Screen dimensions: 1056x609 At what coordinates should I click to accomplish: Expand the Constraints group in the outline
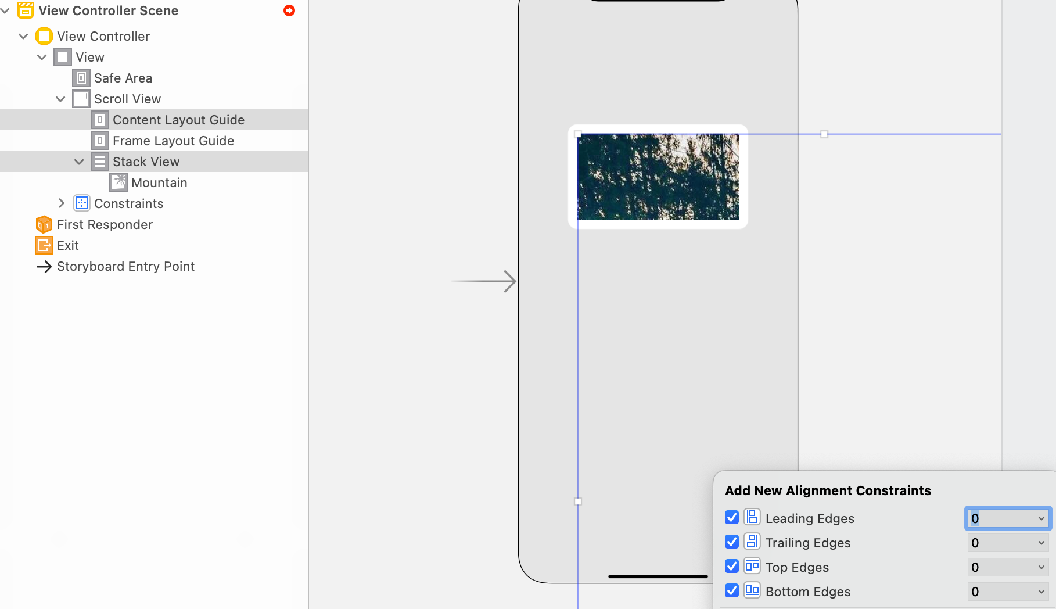tap(62, 203)
